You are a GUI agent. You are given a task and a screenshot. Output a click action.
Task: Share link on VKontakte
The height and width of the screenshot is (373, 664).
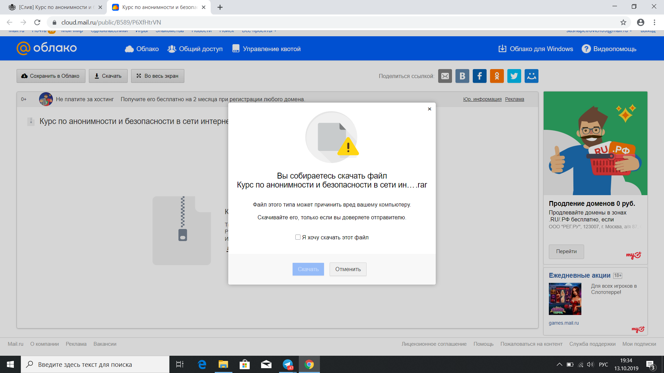(462, 76)
